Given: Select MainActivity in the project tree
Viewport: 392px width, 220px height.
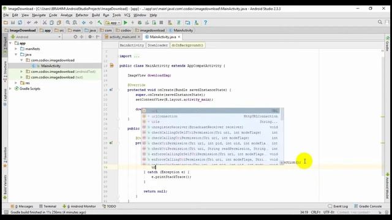Looking at the screenshot, I should 51,66.
